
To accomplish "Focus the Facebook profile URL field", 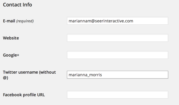I will 118,95.
